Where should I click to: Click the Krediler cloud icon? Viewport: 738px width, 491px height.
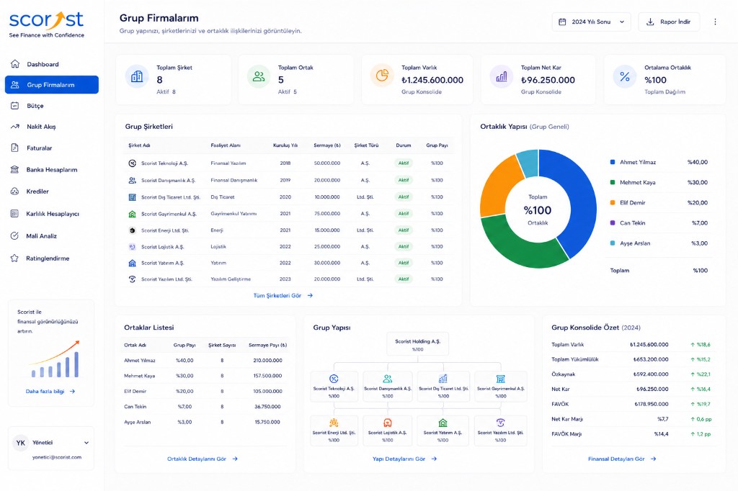coord(14,192)
